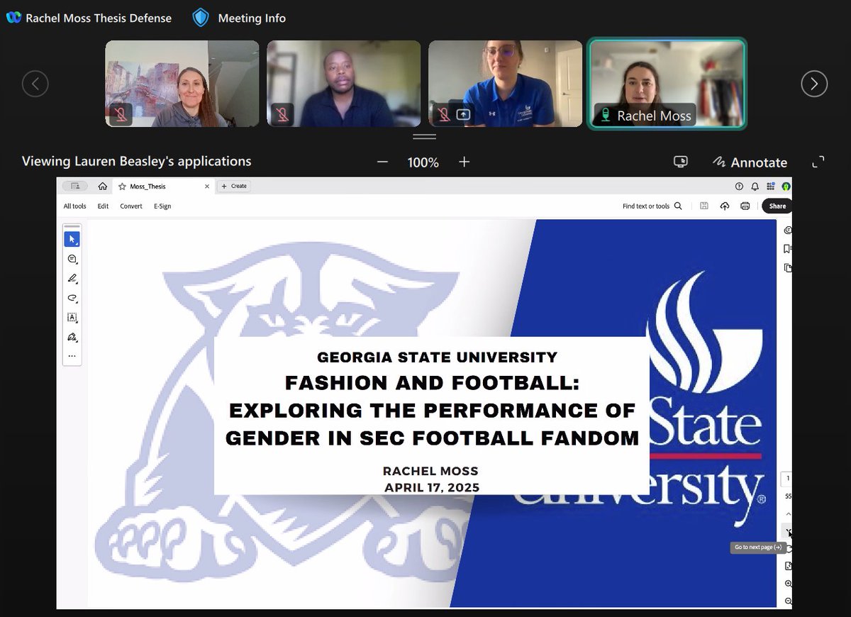This screenshot has width=851, height=617.
Task: Go to next page down chevron
Action: coord(788,531)
